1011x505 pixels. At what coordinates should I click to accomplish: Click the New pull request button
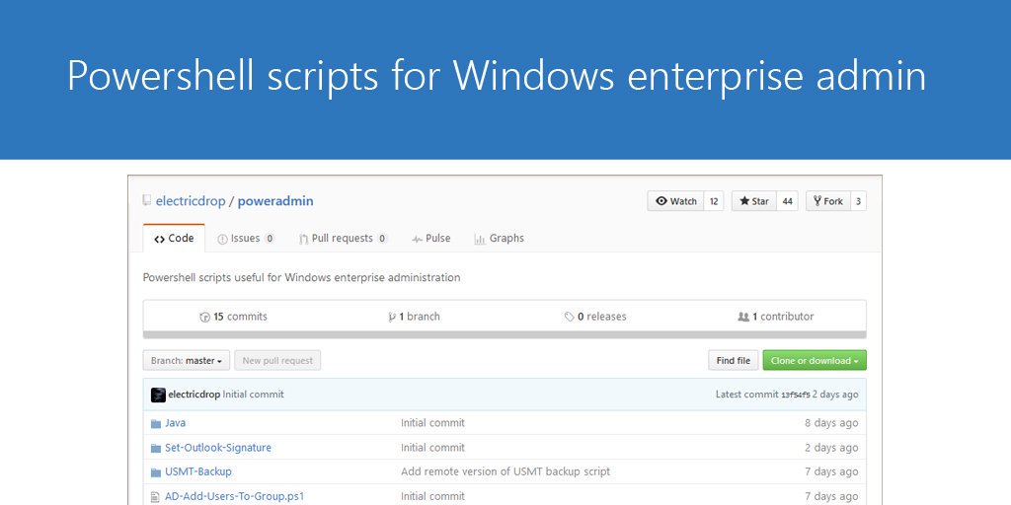pos(277,361)
